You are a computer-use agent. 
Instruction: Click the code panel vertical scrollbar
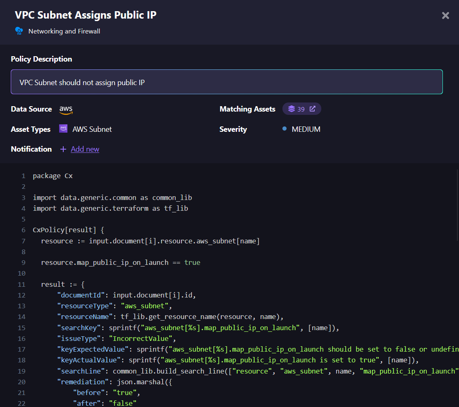pos(457,205)
